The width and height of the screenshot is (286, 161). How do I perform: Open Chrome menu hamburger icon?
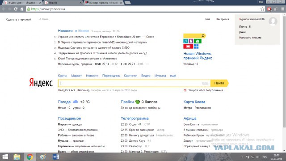pos(283,9)
